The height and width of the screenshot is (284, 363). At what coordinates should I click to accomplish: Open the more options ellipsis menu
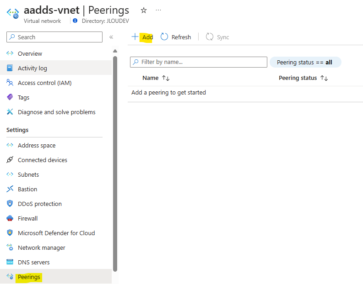coord(158,10)
